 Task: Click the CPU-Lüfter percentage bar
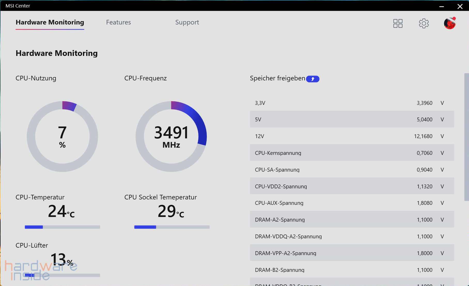click(x=62, y=275)
